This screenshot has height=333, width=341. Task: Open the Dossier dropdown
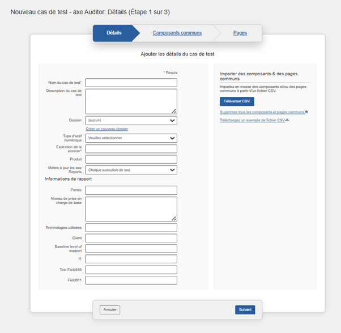tap(131, 120)
